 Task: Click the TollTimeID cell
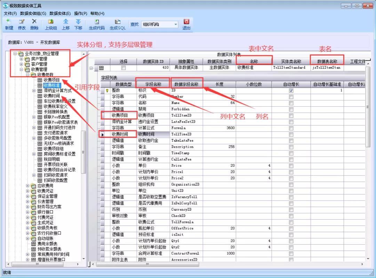pyautogui.click(x=186, y=134)
